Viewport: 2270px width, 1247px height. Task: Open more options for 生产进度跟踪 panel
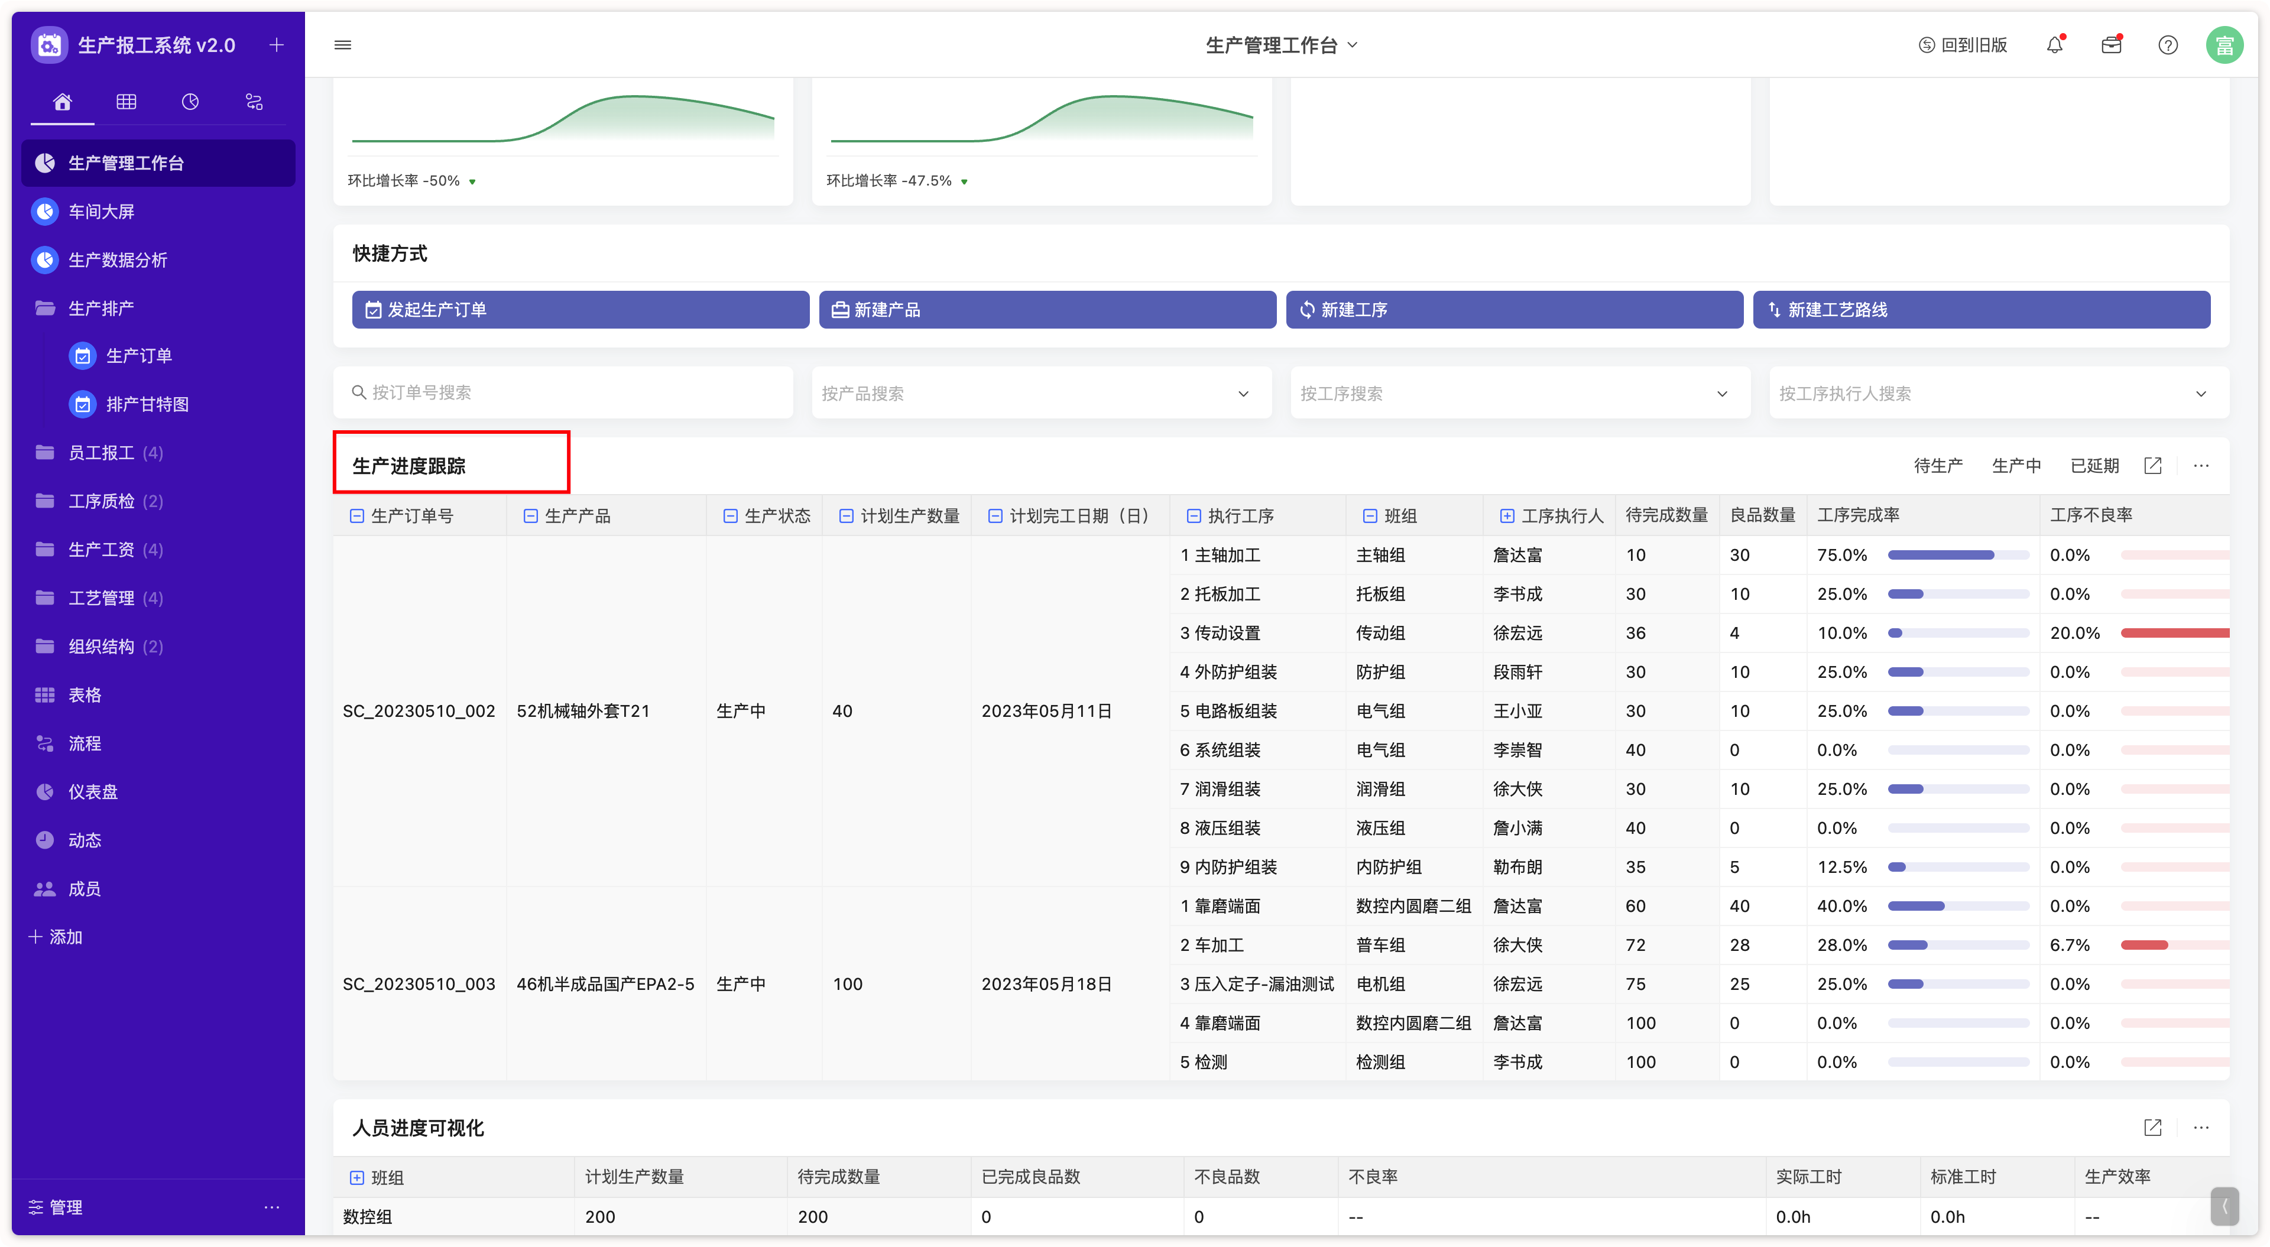pyautogui.click(x=2201, y=465)
